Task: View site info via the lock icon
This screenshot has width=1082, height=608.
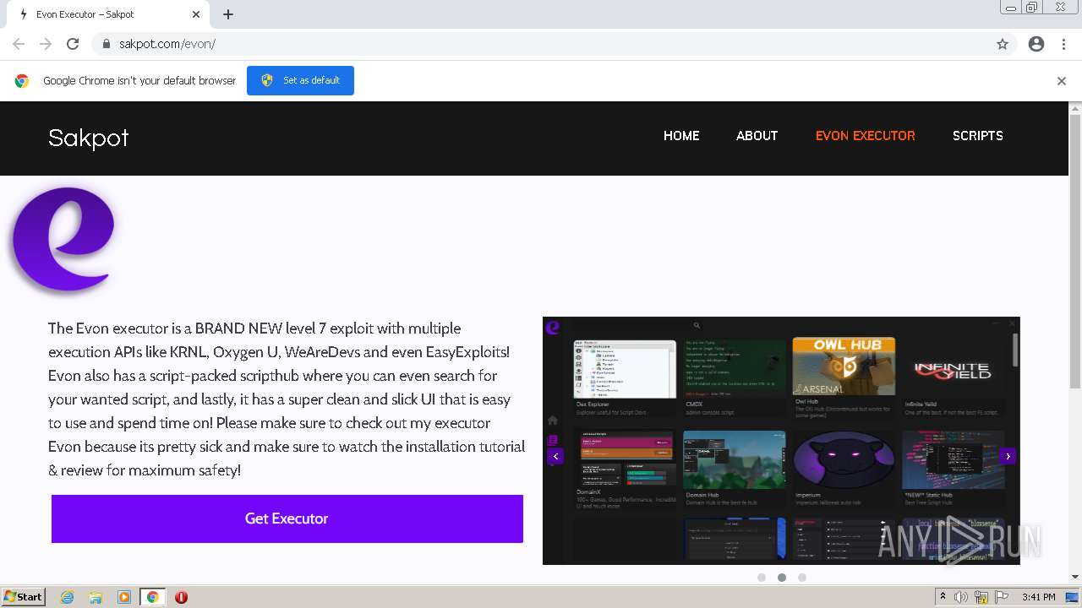Action: click(x=107, y=44)
